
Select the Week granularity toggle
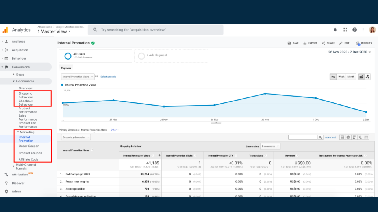[341, 77]
